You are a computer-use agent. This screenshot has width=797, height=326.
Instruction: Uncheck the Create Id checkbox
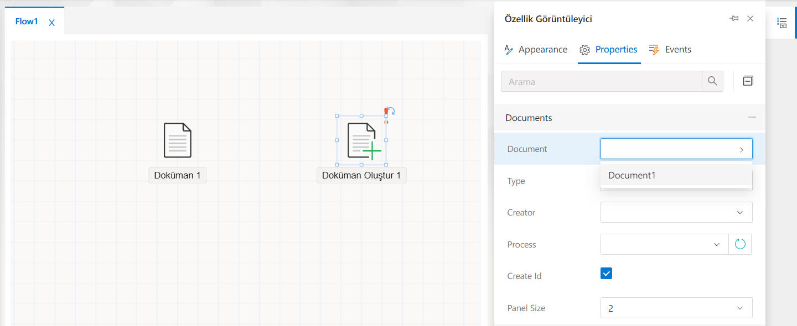[607, 274]
